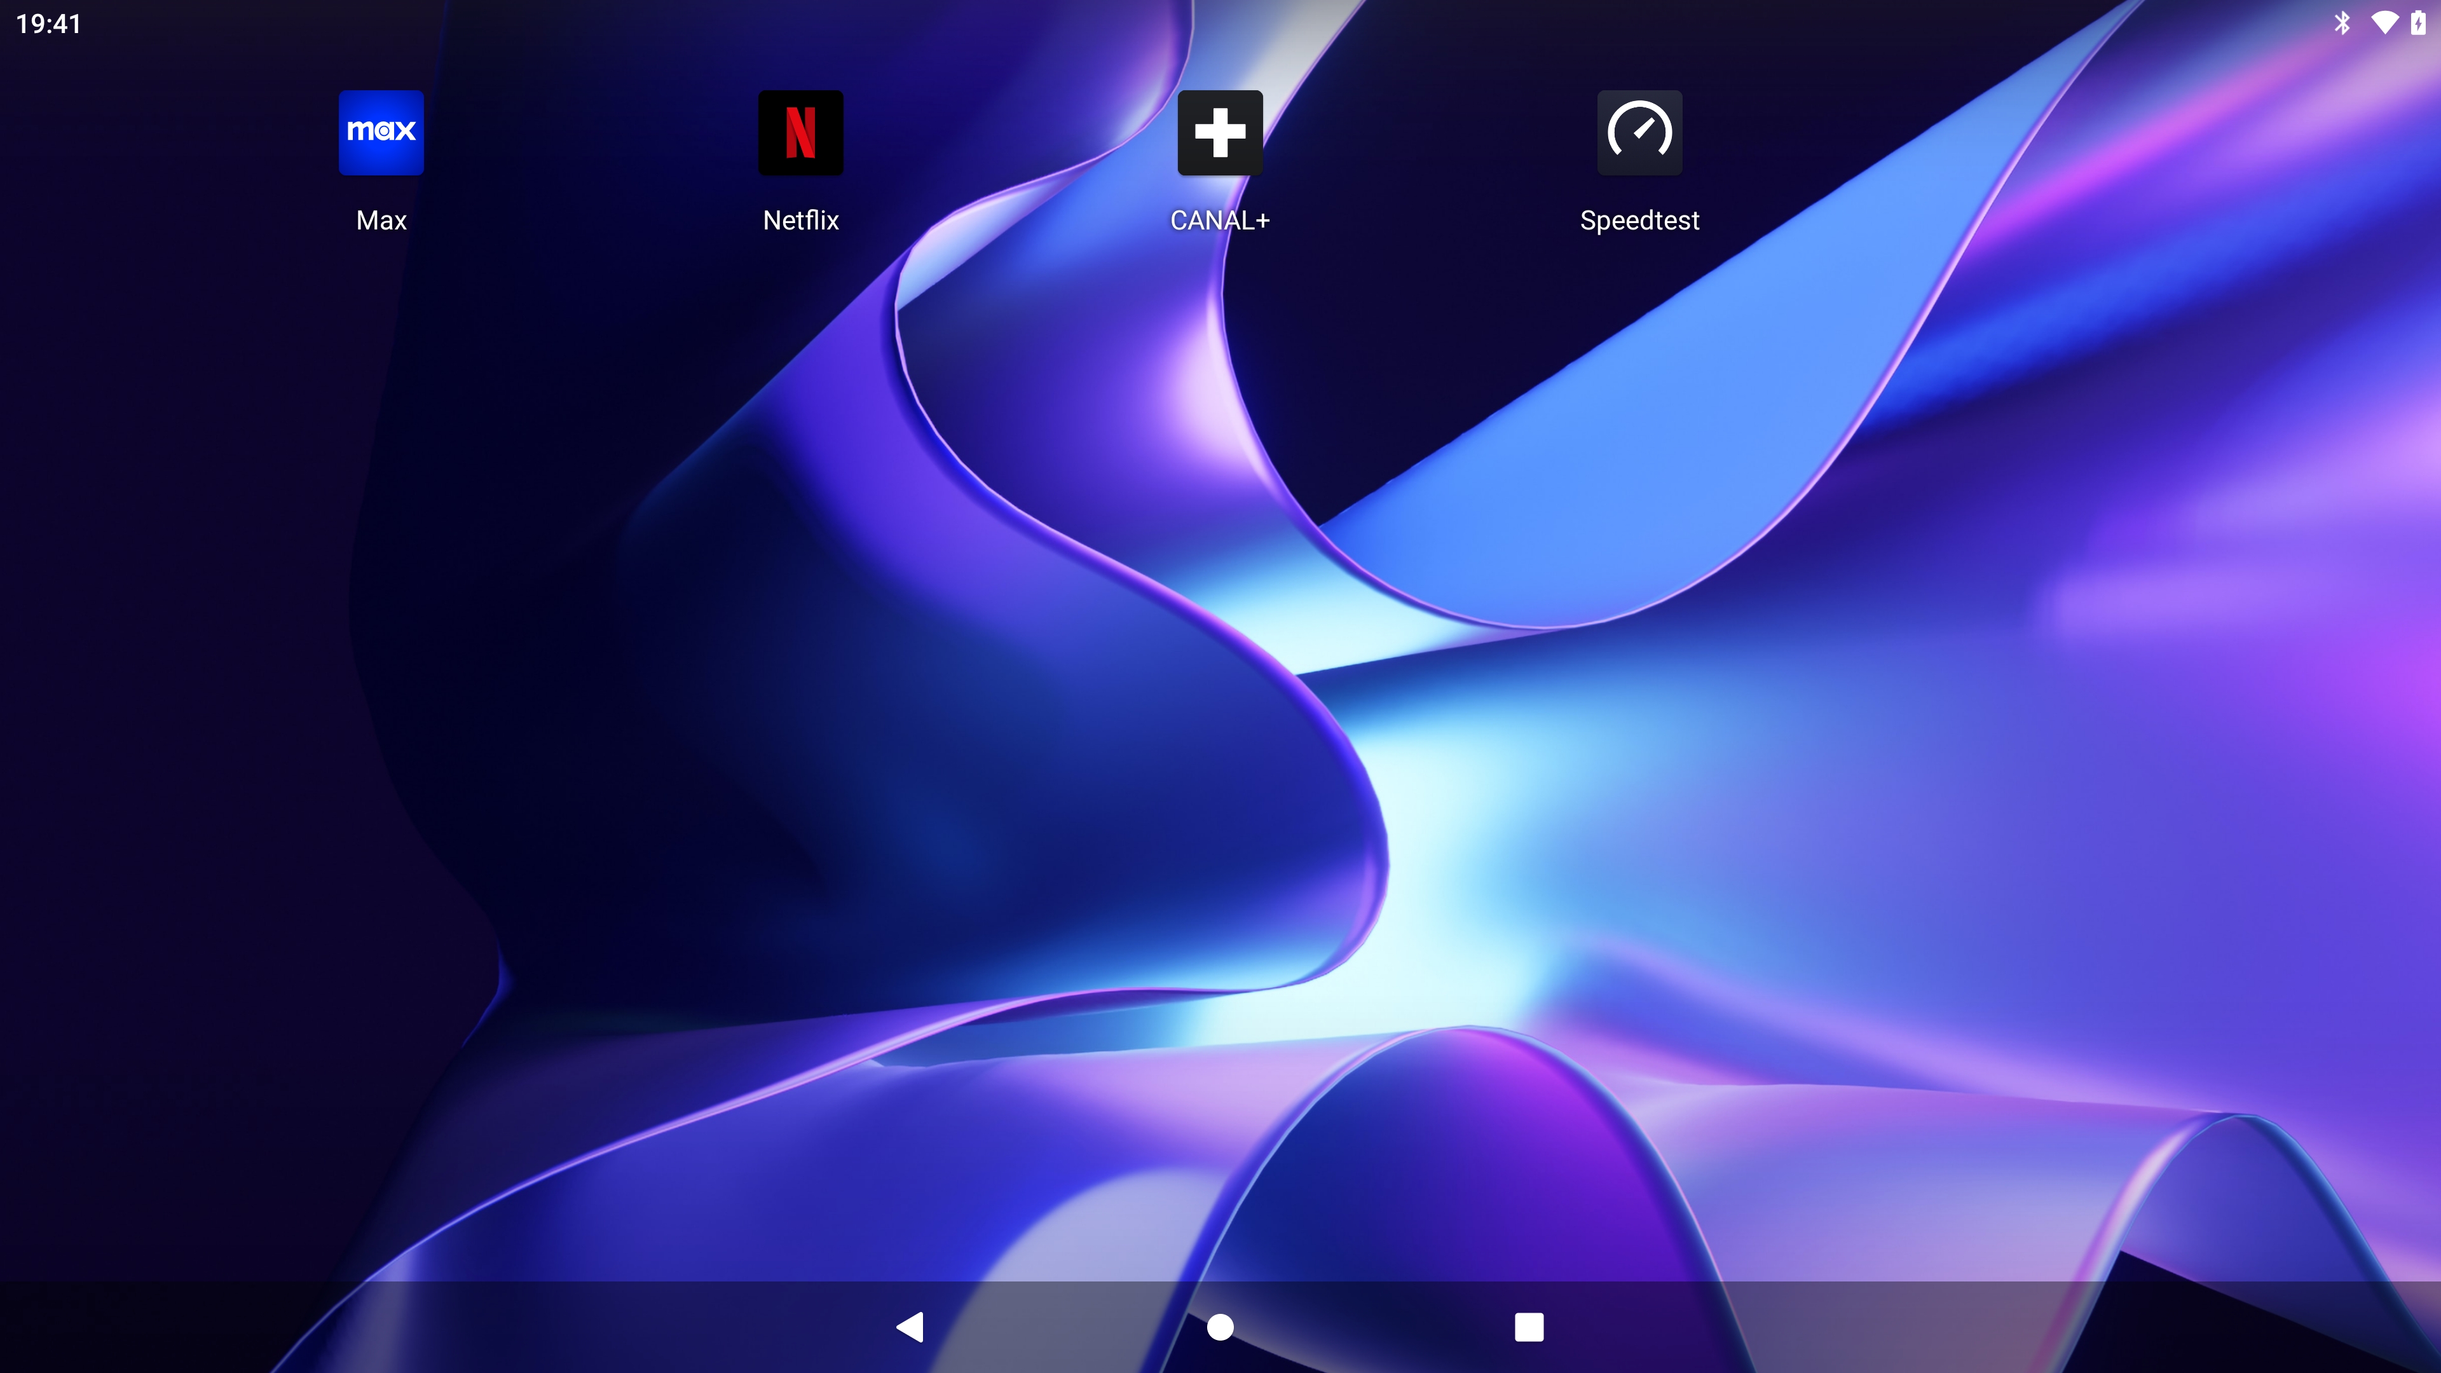Click the "Speedtest" app label
Image resolution: width=2441 pixels, height=1373 pixels.
[x=1639, y=221]
